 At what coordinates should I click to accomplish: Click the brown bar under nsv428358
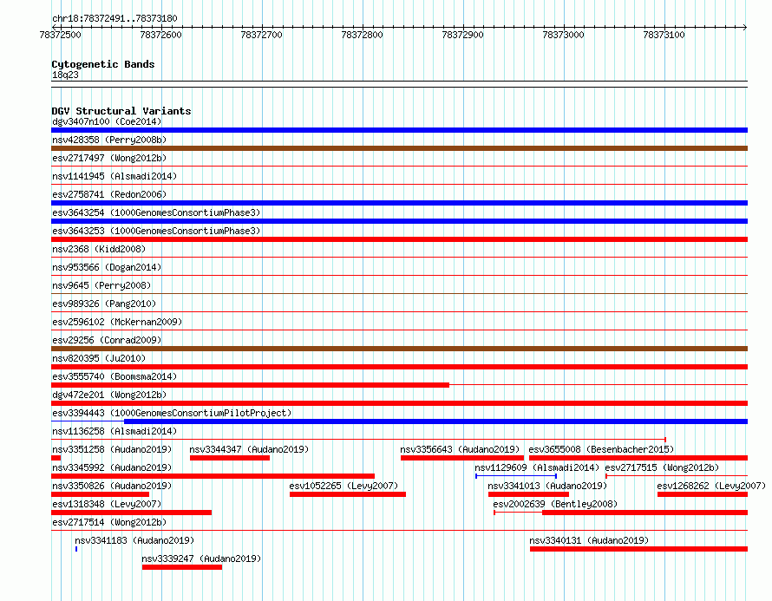coord(399,148)
